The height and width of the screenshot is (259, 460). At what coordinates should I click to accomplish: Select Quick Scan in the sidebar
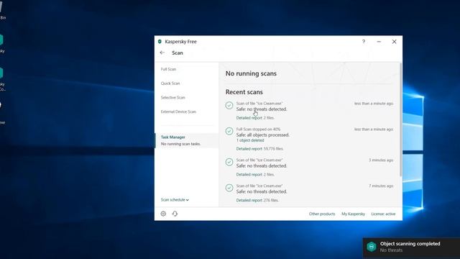(170, 83)
